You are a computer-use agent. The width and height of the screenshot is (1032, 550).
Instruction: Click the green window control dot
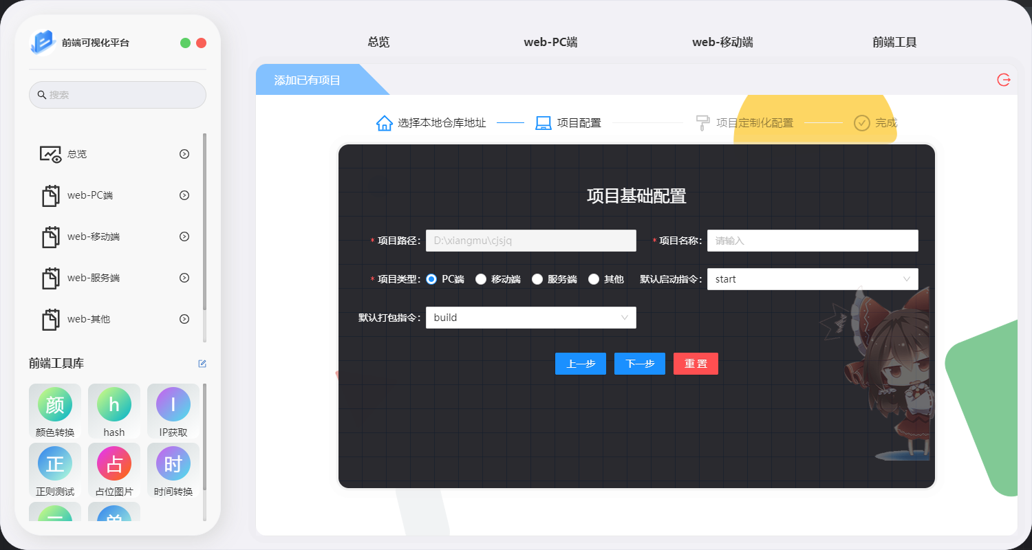185,43
